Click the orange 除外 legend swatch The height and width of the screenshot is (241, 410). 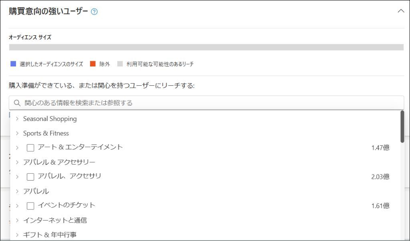[x=93, y=64]
